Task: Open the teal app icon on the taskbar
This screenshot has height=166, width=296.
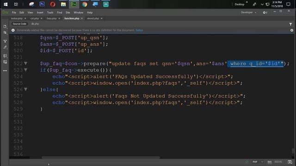Action: click(x=106, y=4)
